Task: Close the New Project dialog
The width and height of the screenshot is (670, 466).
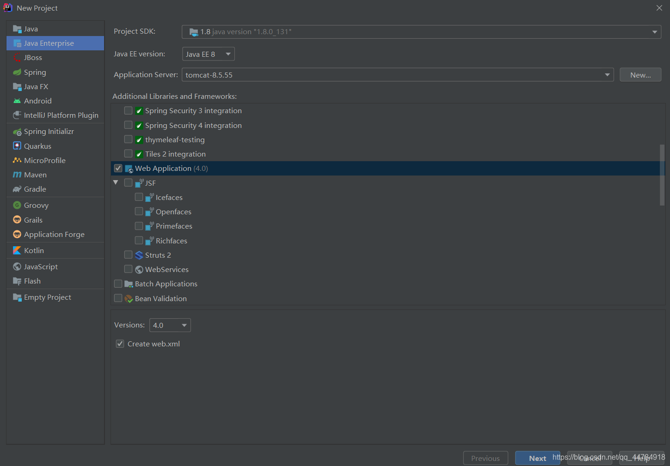Action: click(x=659, y=8)
